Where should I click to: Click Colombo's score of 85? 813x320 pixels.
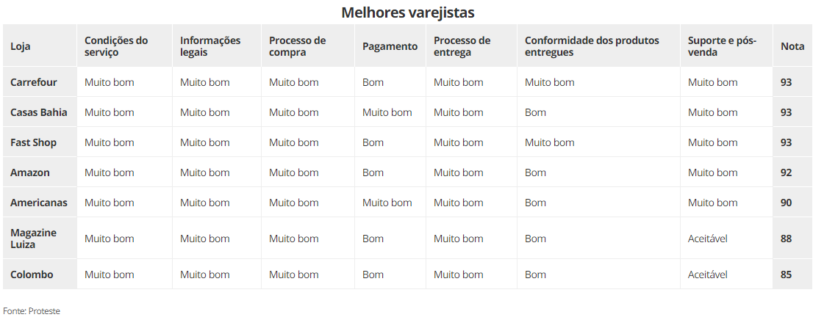786,274
